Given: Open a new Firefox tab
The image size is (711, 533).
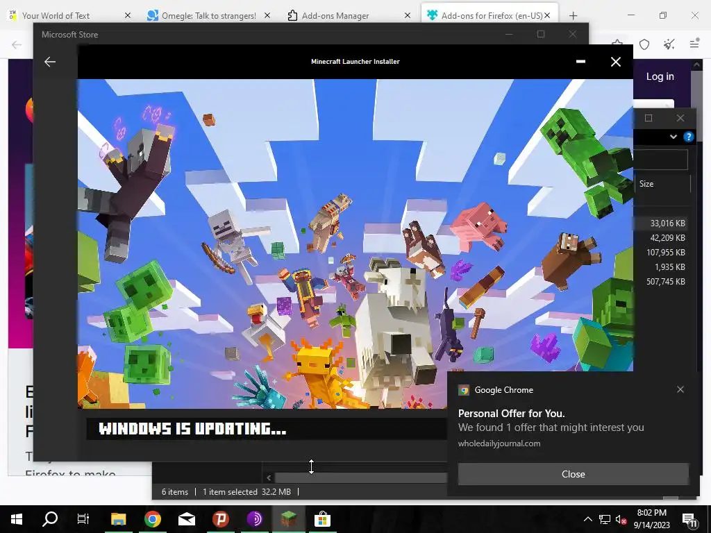Looking at the screenshot, I should point(573,15).
